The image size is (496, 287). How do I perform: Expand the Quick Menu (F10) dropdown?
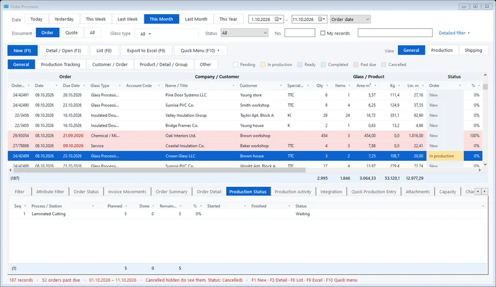pyautogui.click(x=200, y=51)
